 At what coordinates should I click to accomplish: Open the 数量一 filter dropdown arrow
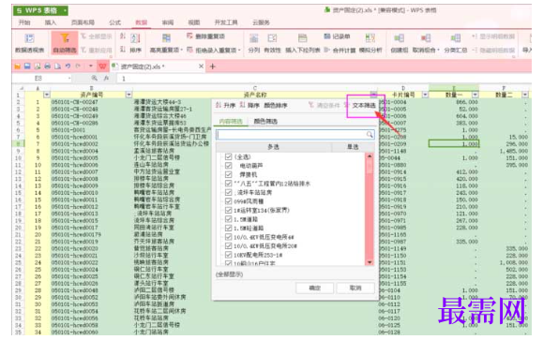click(475, 95)
